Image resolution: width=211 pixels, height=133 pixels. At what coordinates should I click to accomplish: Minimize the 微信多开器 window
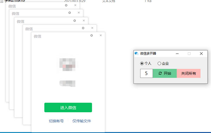pyautogui.click(x=177, y=54)
